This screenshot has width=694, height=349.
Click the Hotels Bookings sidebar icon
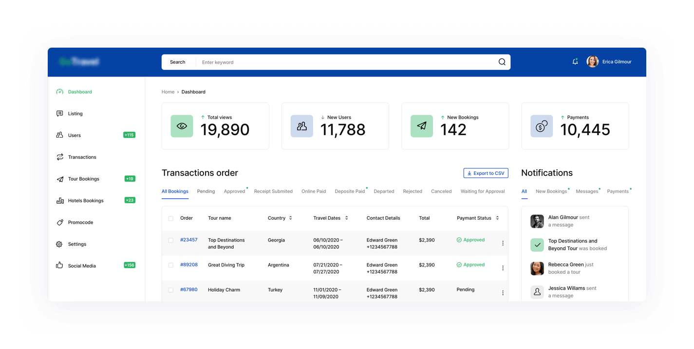(60, 200)
